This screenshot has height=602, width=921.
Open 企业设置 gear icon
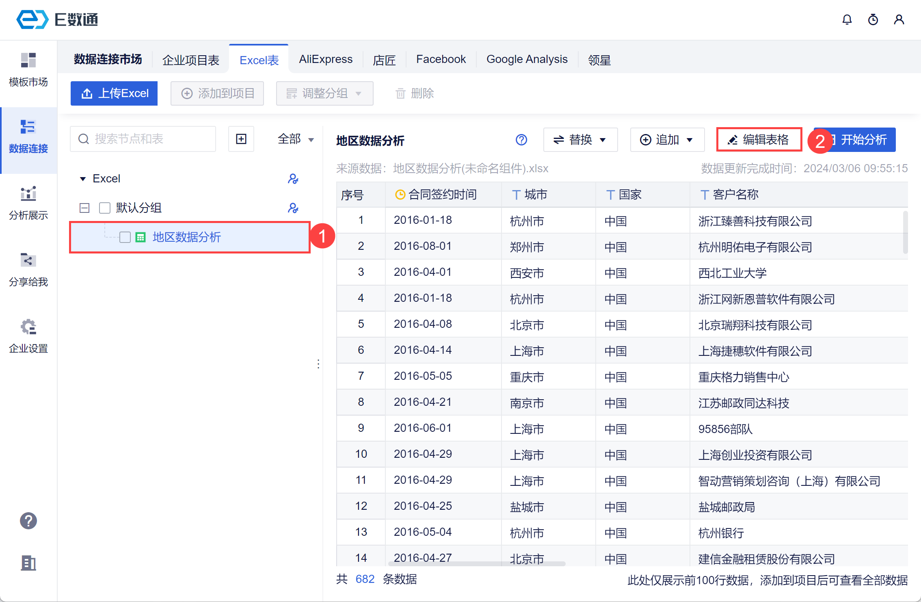[x=28, y=336]
